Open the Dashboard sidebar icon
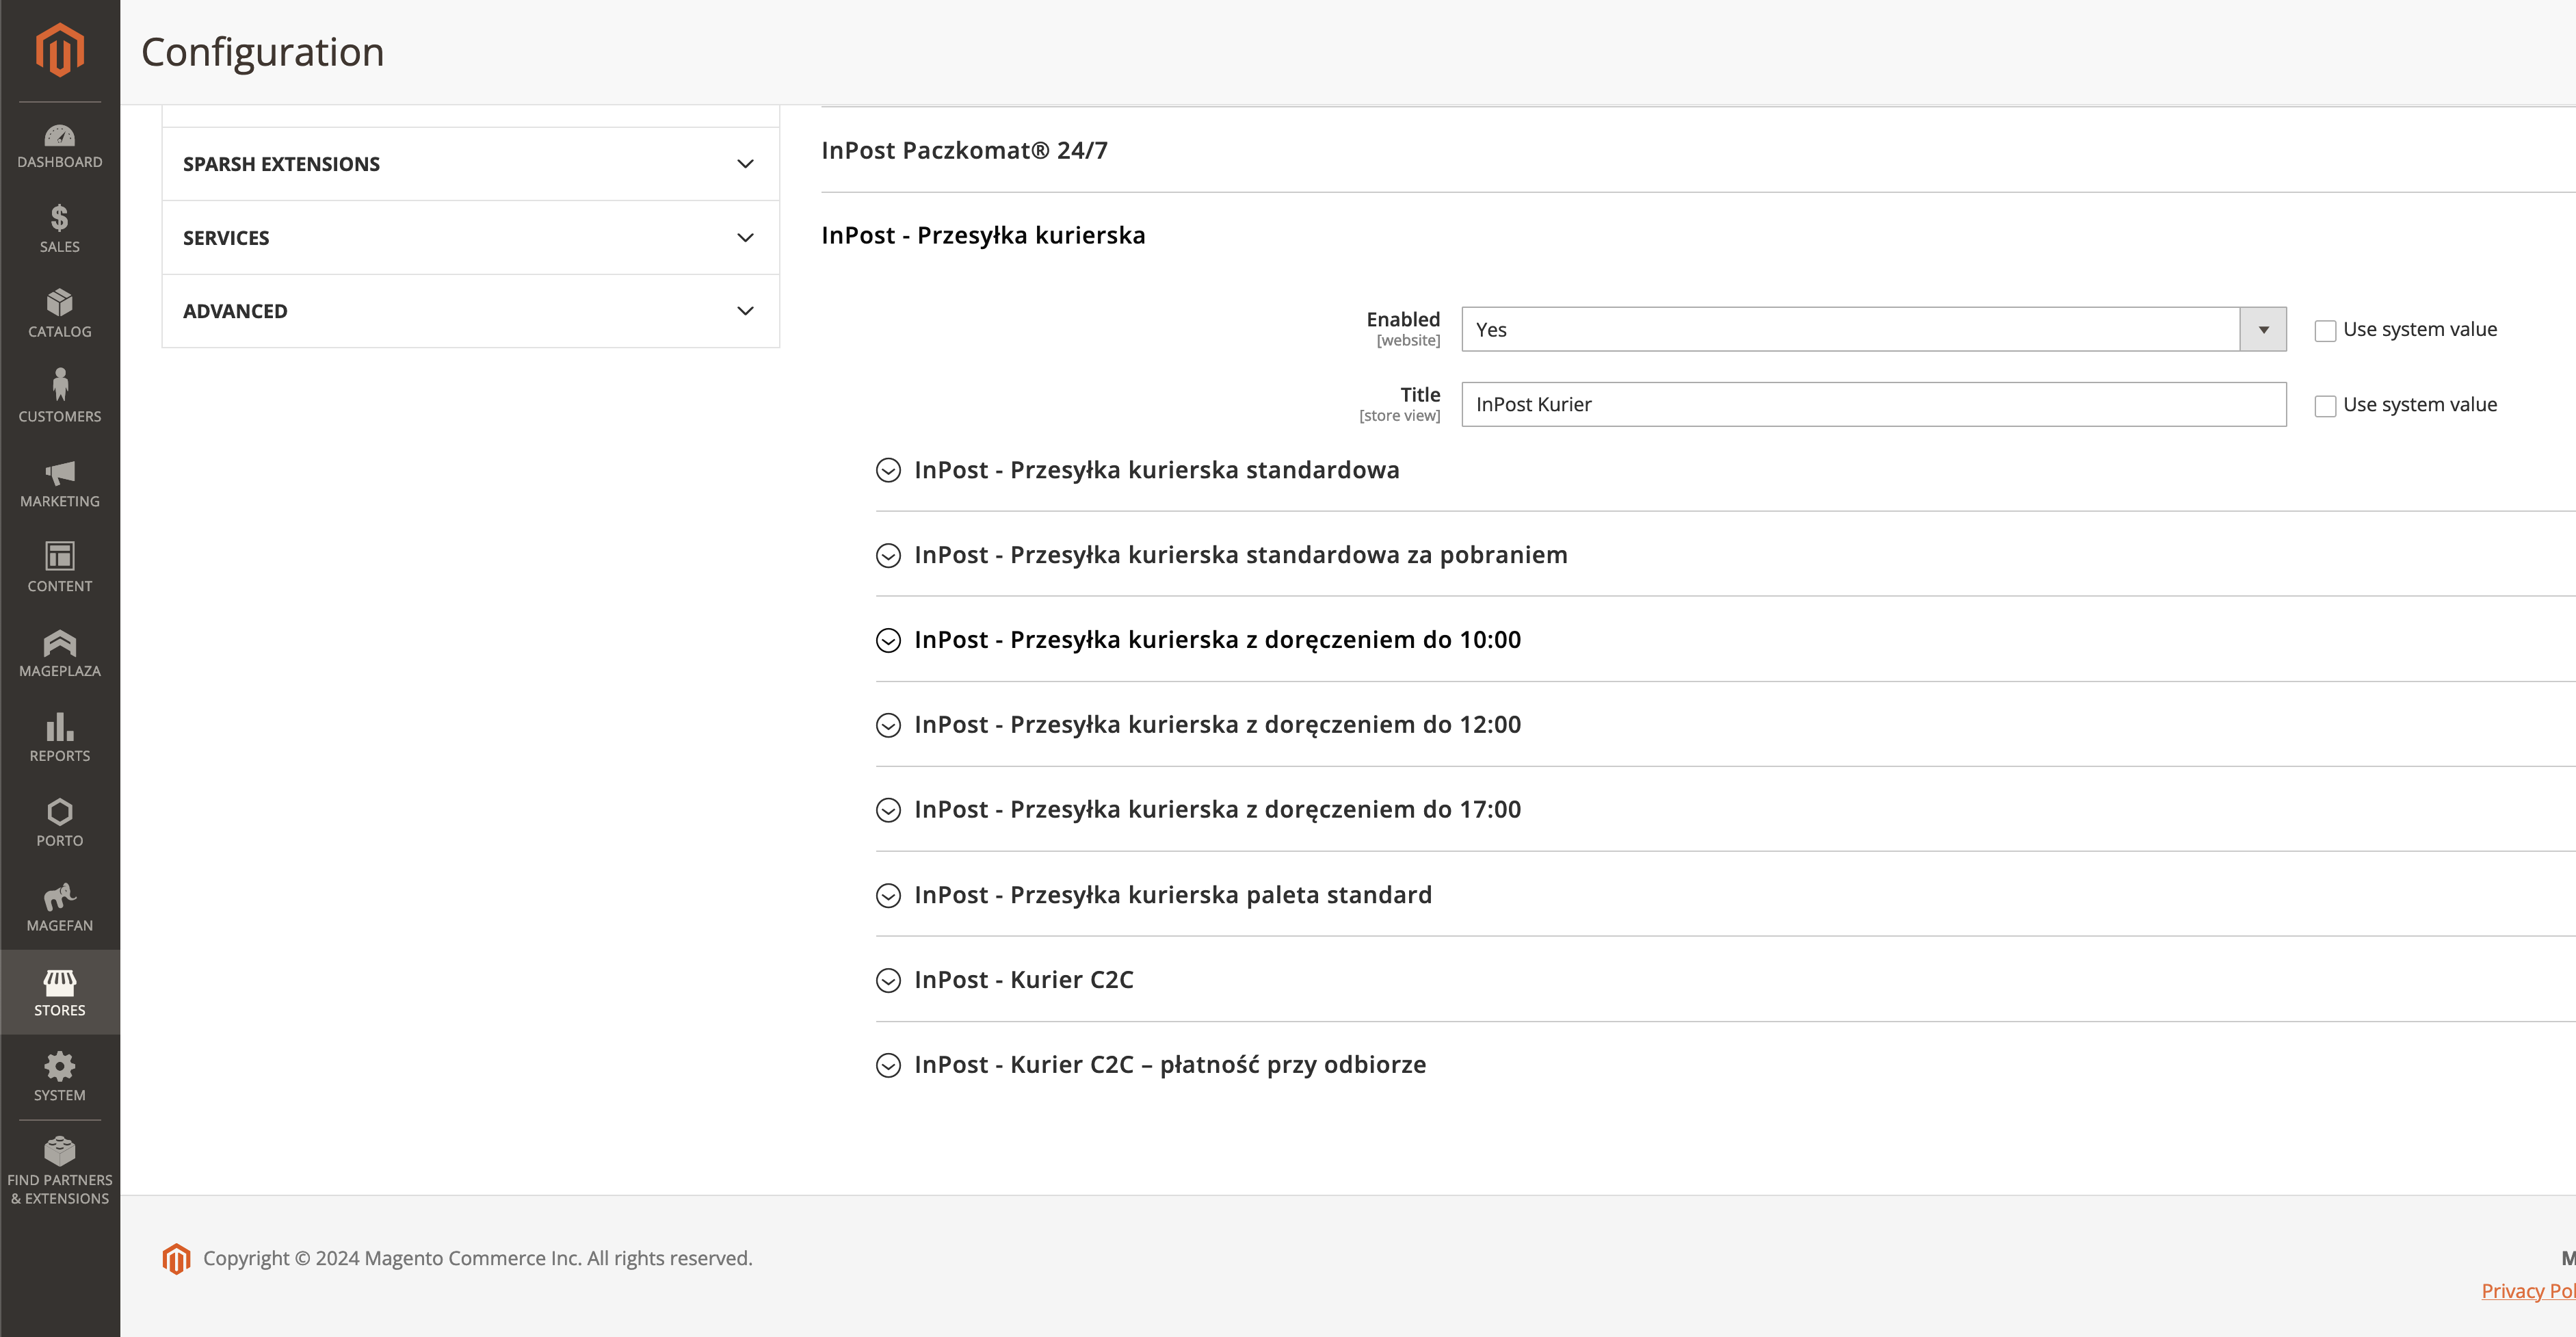The width and height of the screenshot is (2576, 1337). point(59,146)
